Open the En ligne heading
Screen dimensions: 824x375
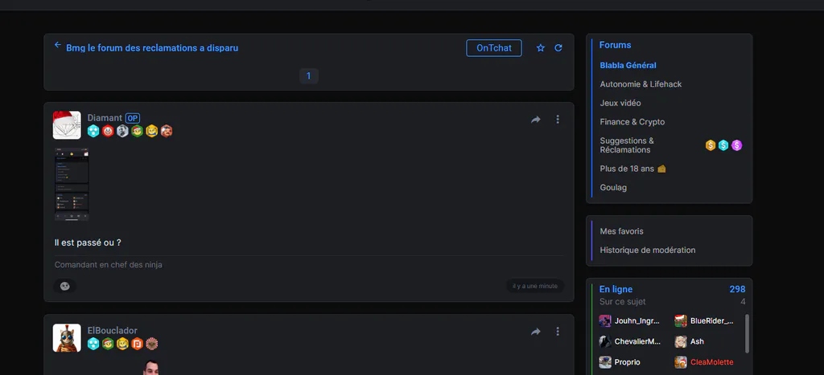pyautogui.click(x=616, y=290)
